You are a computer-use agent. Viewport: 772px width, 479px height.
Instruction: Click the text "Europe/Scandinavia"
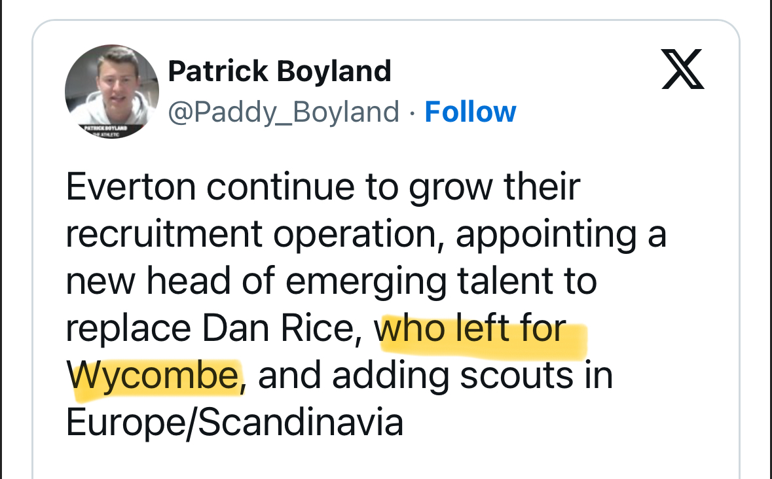(234, 423)
